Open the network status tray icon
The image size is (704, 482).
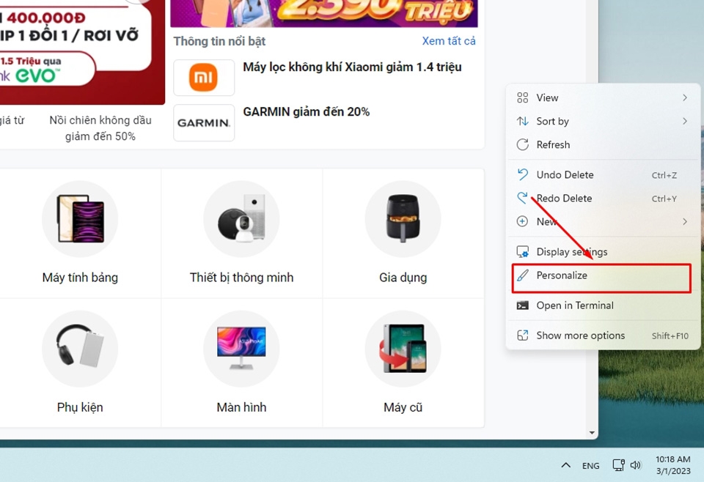619,465
